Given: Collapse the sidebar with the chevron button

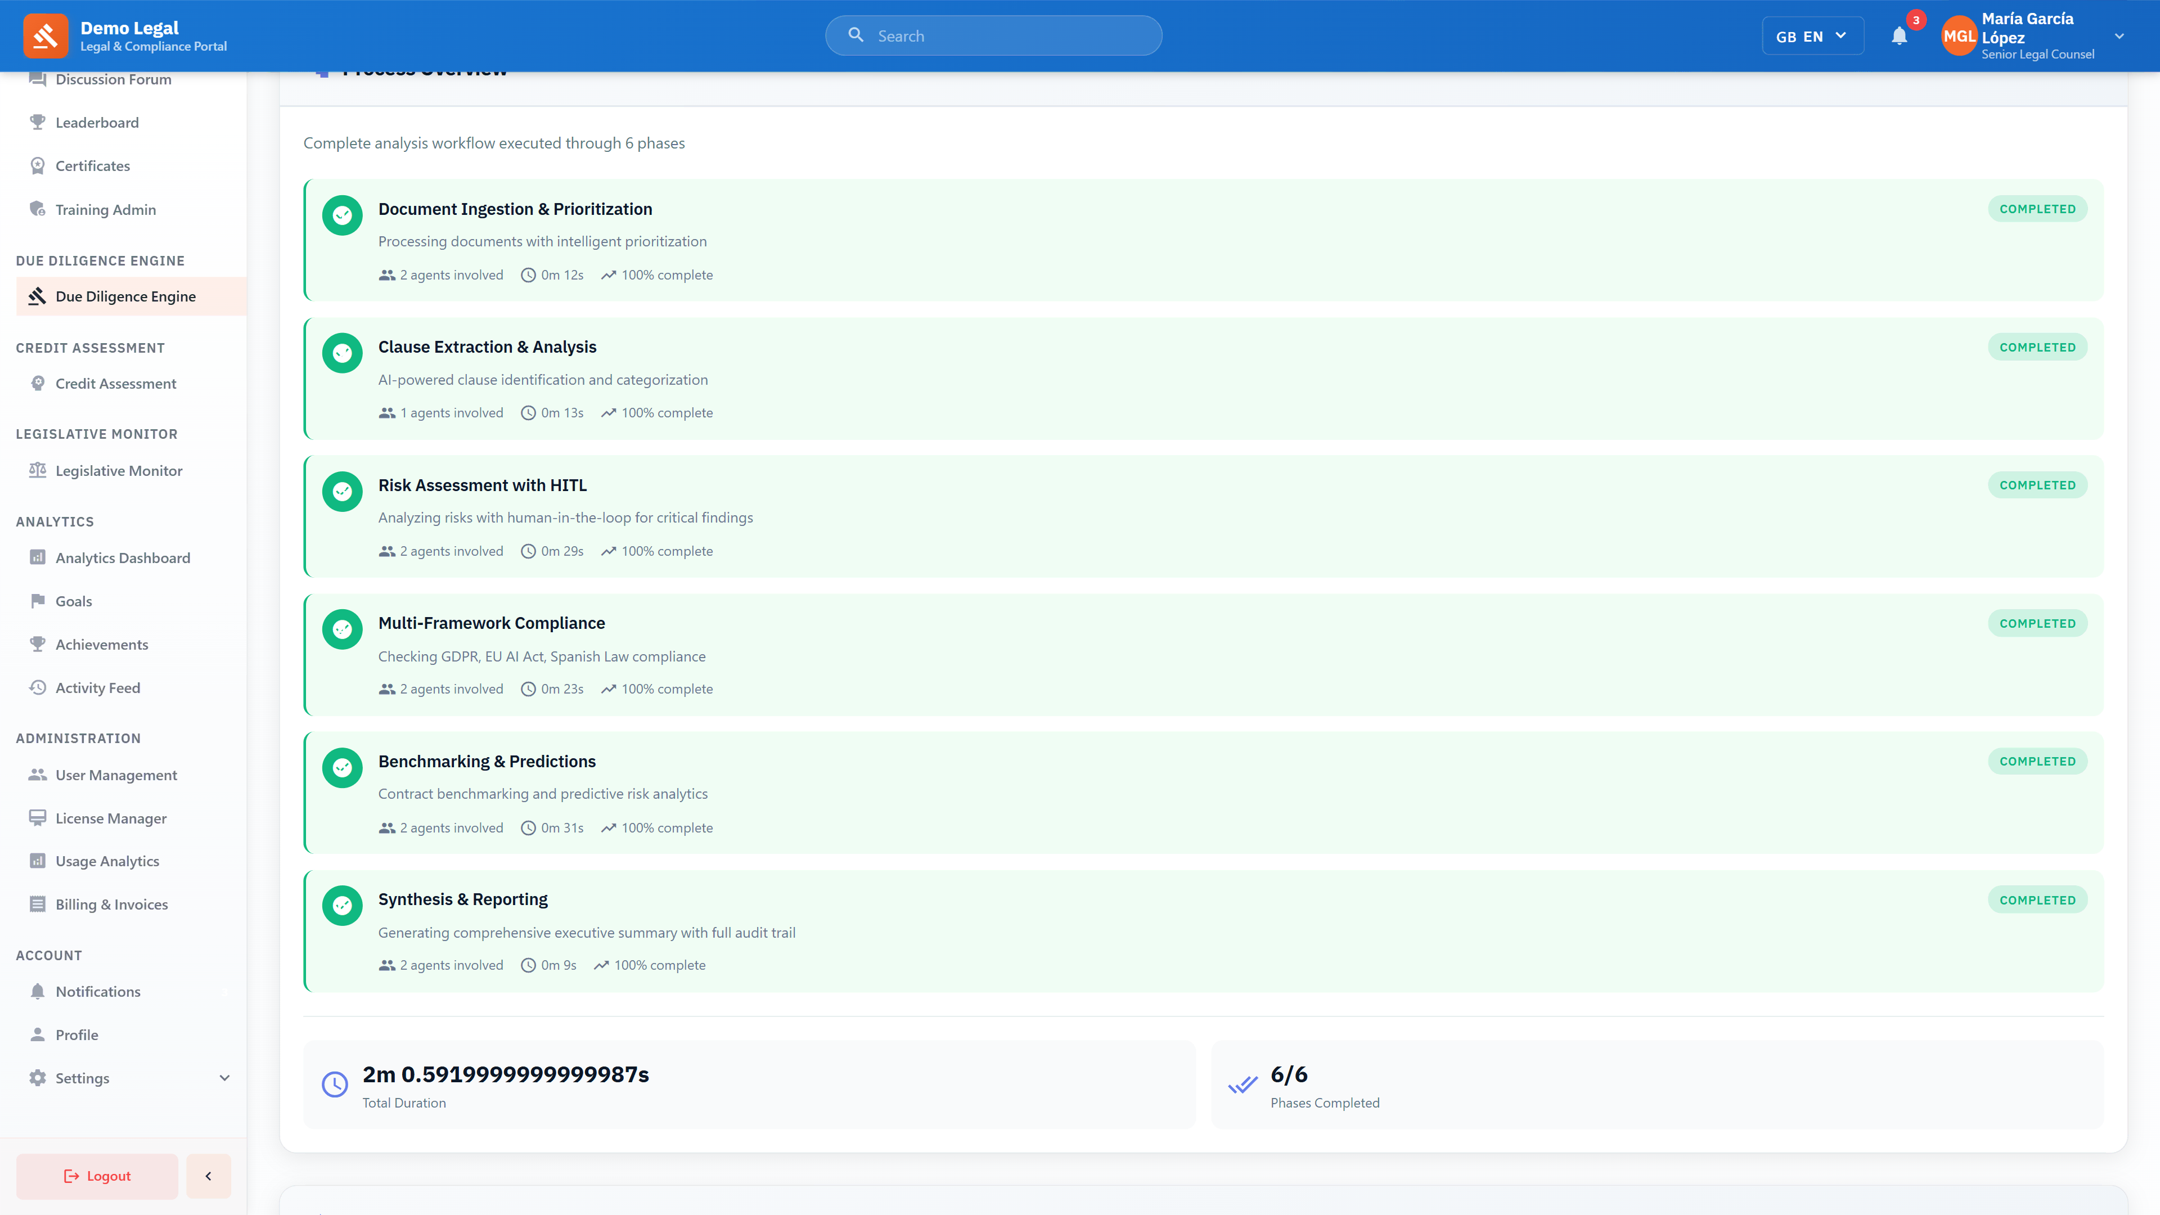Looking at the screenshot, I should pyautogui.click(x=208, y=1176).
